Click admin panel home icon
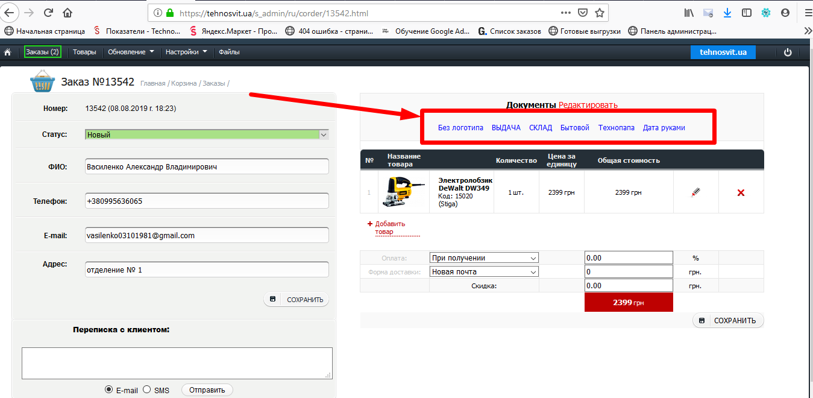This screenshot has width=813, height=398. click(x=8, y=52)
